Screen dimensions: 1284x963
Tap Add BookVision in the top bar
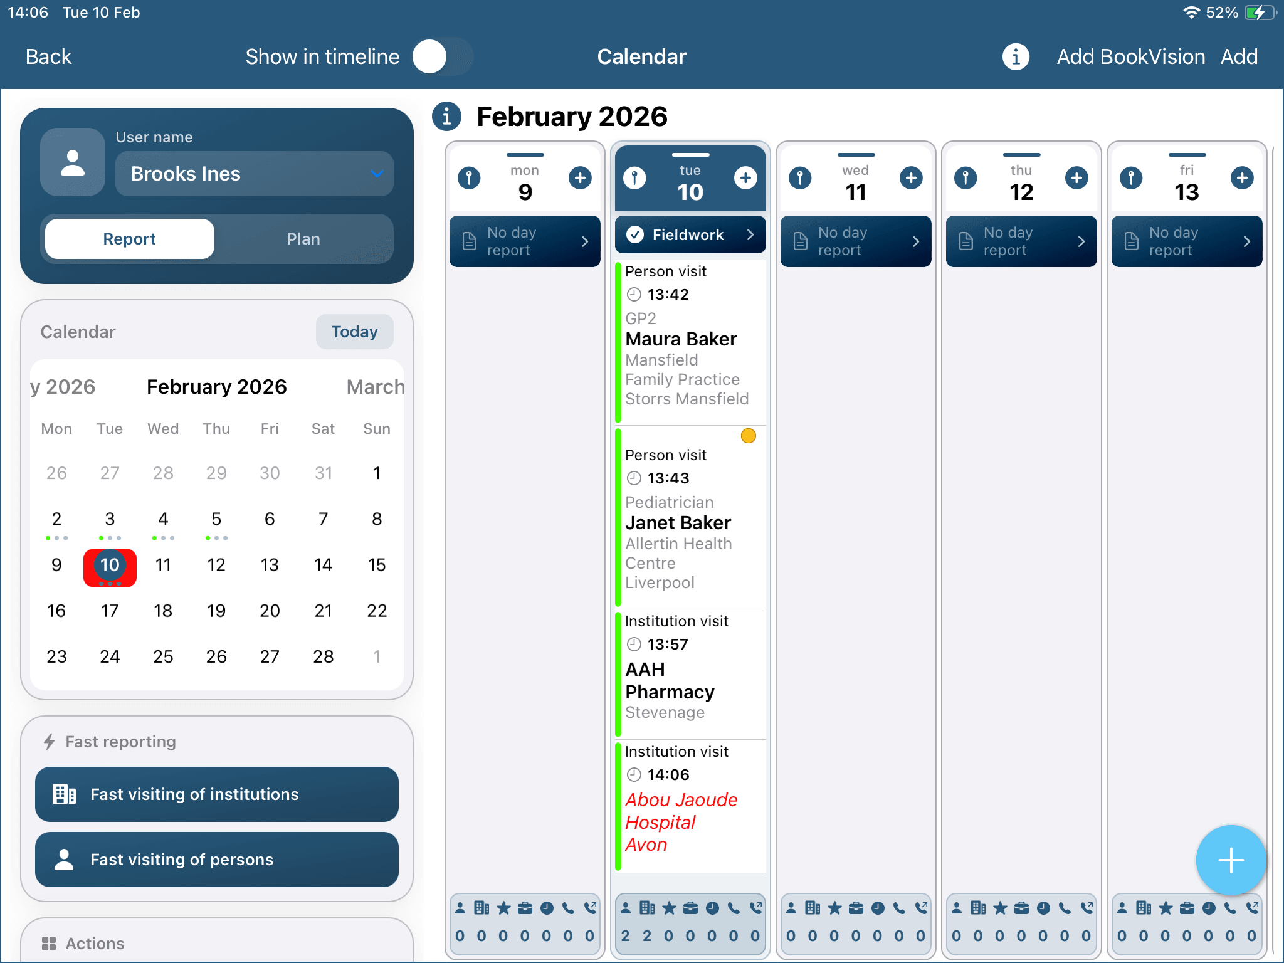coord(1130,57)
